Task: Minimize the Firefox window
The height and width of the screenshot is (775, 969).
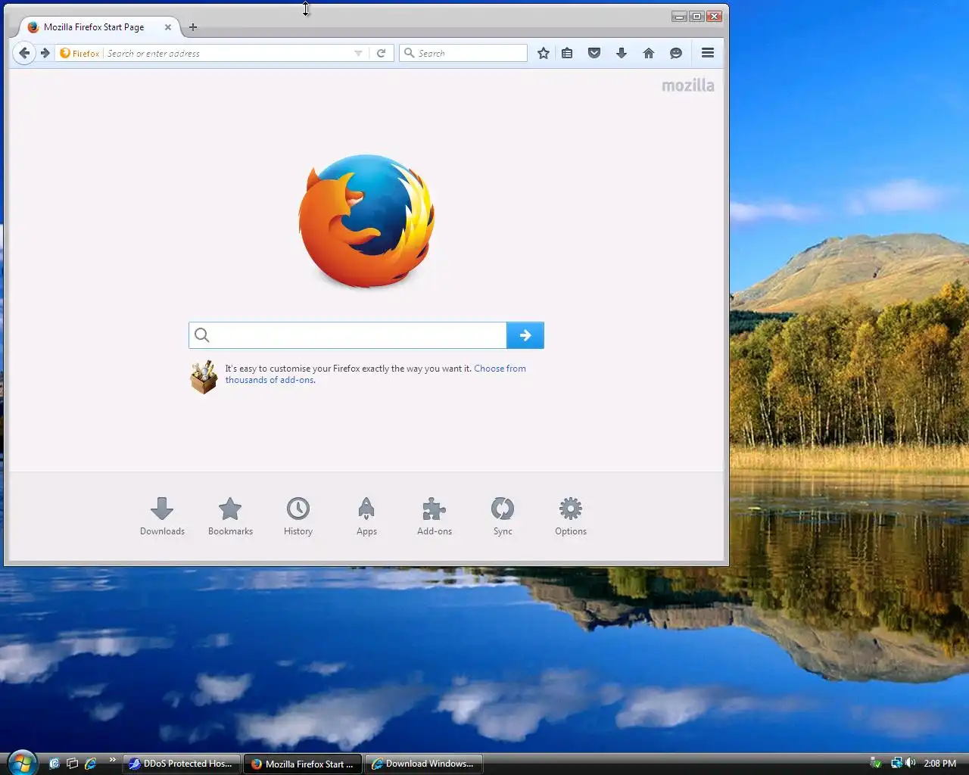Action: click(x=679, y=16)
